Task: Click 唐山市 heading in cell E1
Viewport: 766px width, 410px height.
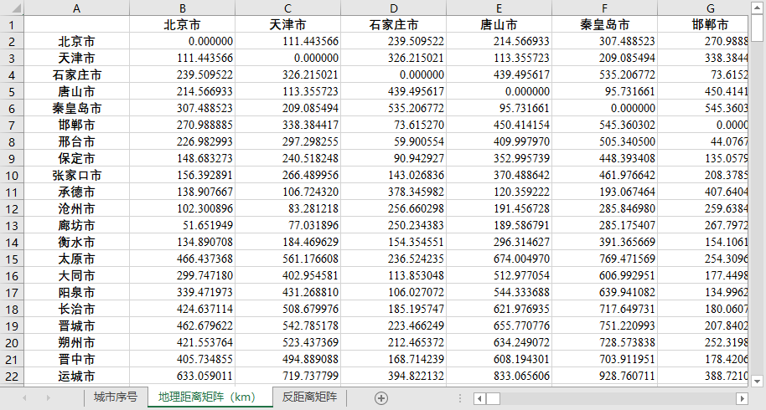Action: click(x=499, y=24)
